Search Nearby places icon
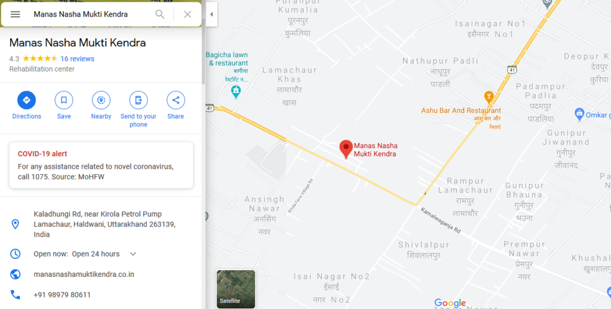The image size is (611, 309). point(101,100)
